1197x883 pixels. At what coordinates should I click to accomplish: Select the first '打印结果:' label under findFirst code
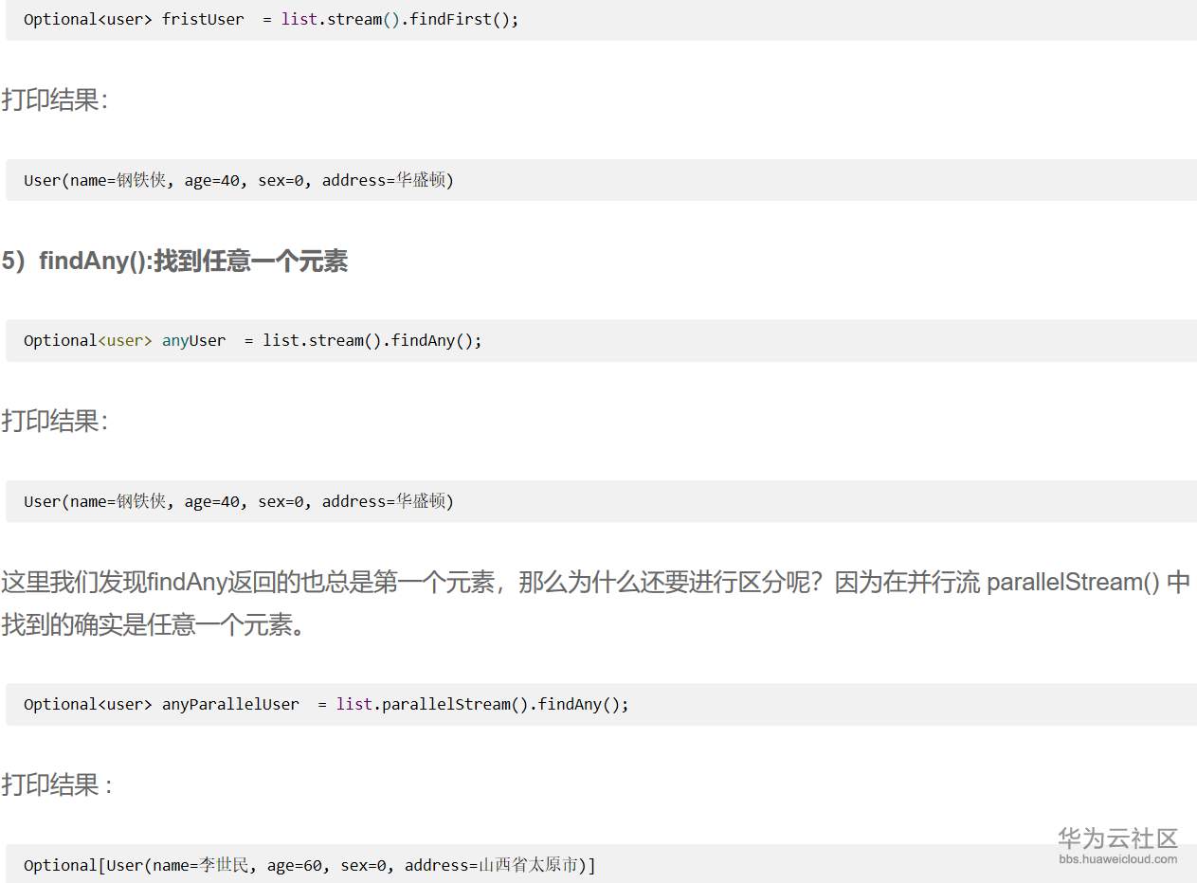(55, 99)
